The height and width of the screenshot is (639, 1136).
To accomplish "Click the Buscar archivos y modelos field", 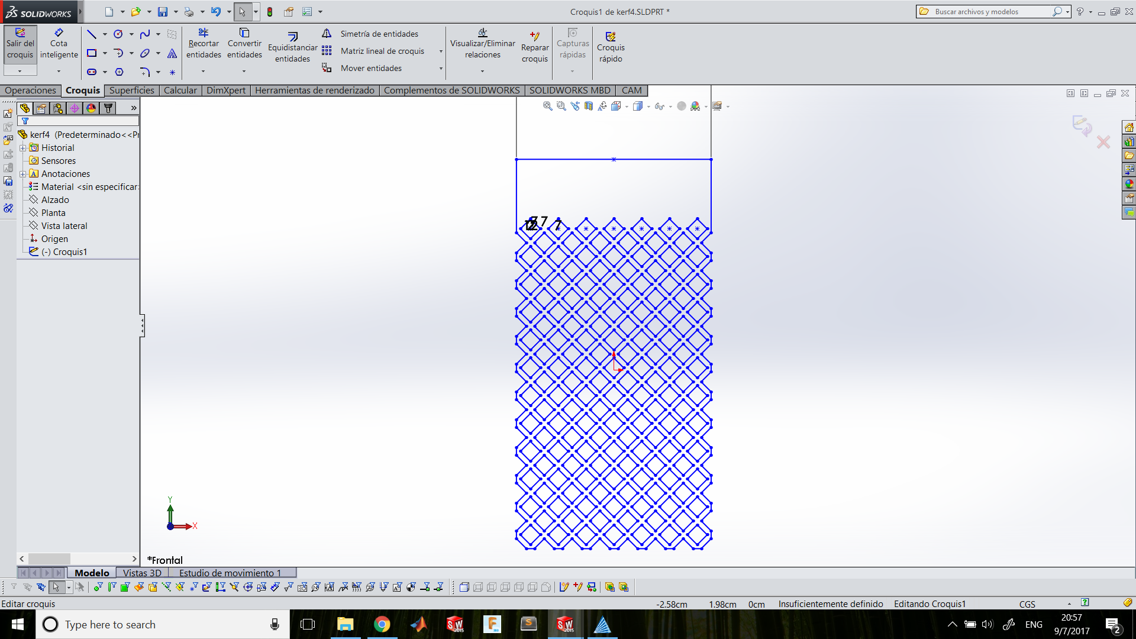I will coord(993,12).
